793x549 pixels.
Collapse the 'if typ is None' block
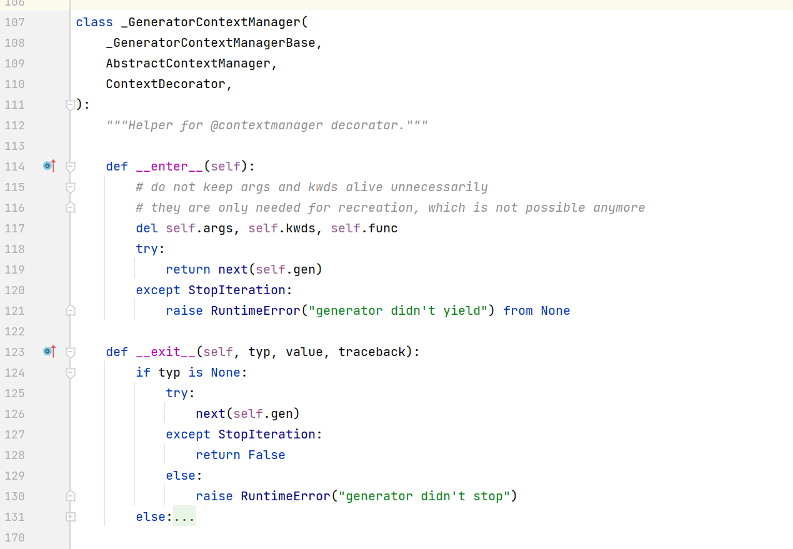[71, 373]
